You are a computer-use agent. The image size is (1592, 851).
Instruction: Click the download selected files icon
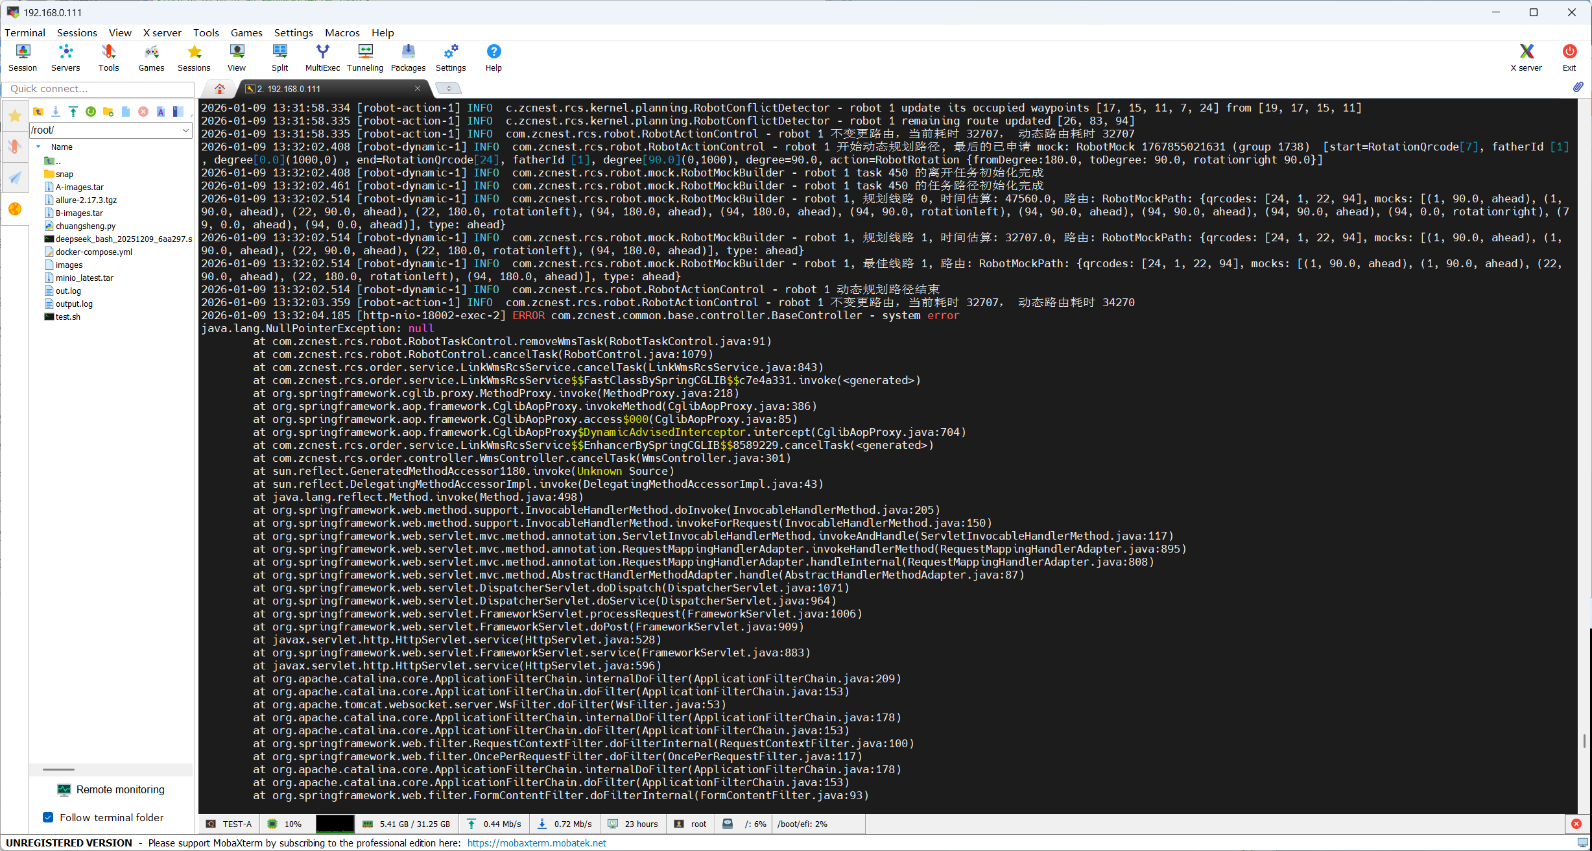click(56, 112)
